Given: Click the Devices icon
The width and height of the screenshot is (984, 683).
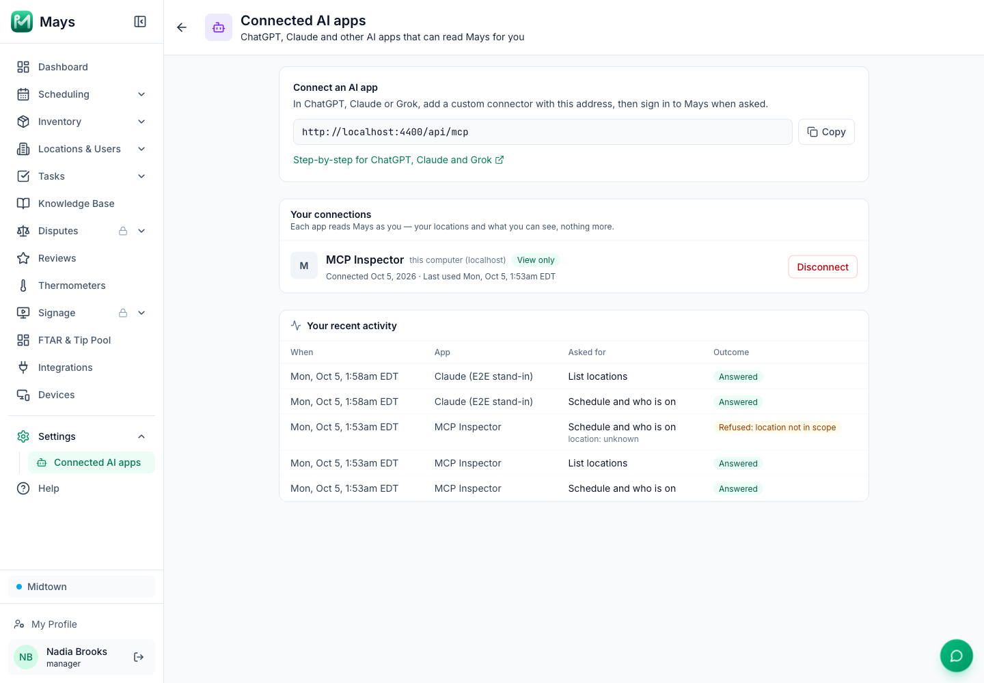Looking at the screenshot, I should [23, 395].
